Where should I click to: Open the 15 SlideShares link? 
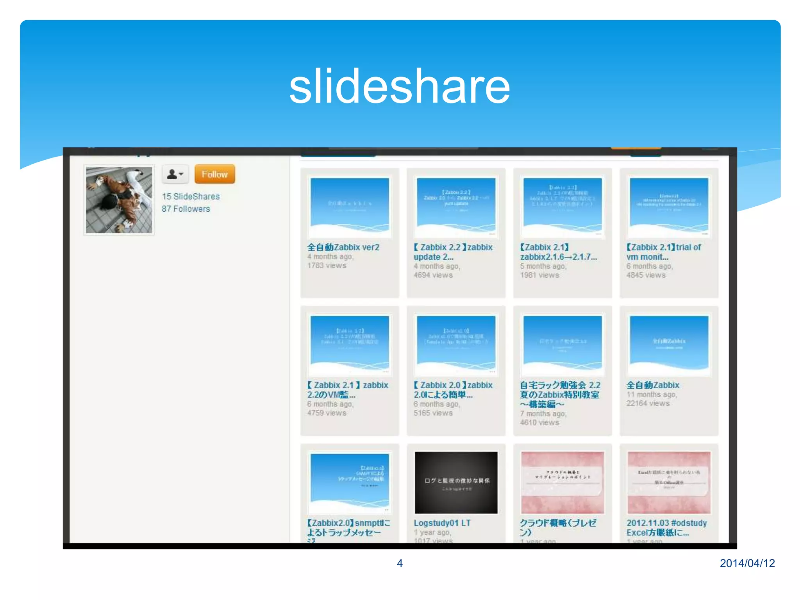click(x=191, y=196)
